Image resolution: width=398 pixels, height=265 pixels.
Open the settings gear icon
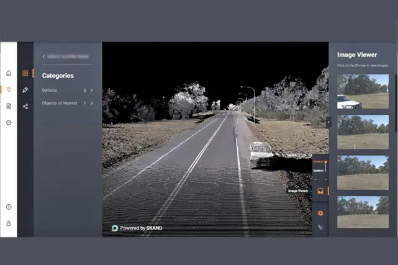(x=9, y=123)
